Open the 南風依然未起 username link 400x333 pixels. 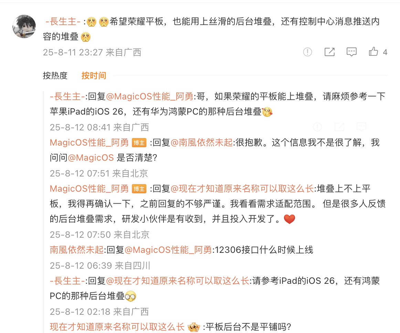(x=77, y=250)
